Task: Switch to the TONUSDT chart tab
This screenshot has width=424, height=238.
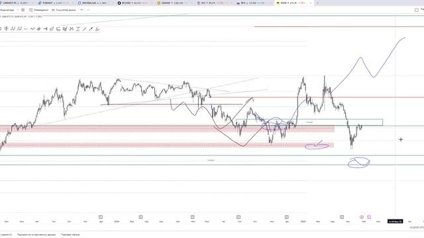Action: [x=56, y=3]
